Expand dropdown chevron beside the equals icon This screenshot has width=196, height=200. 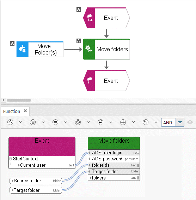(x=66, y=122)
